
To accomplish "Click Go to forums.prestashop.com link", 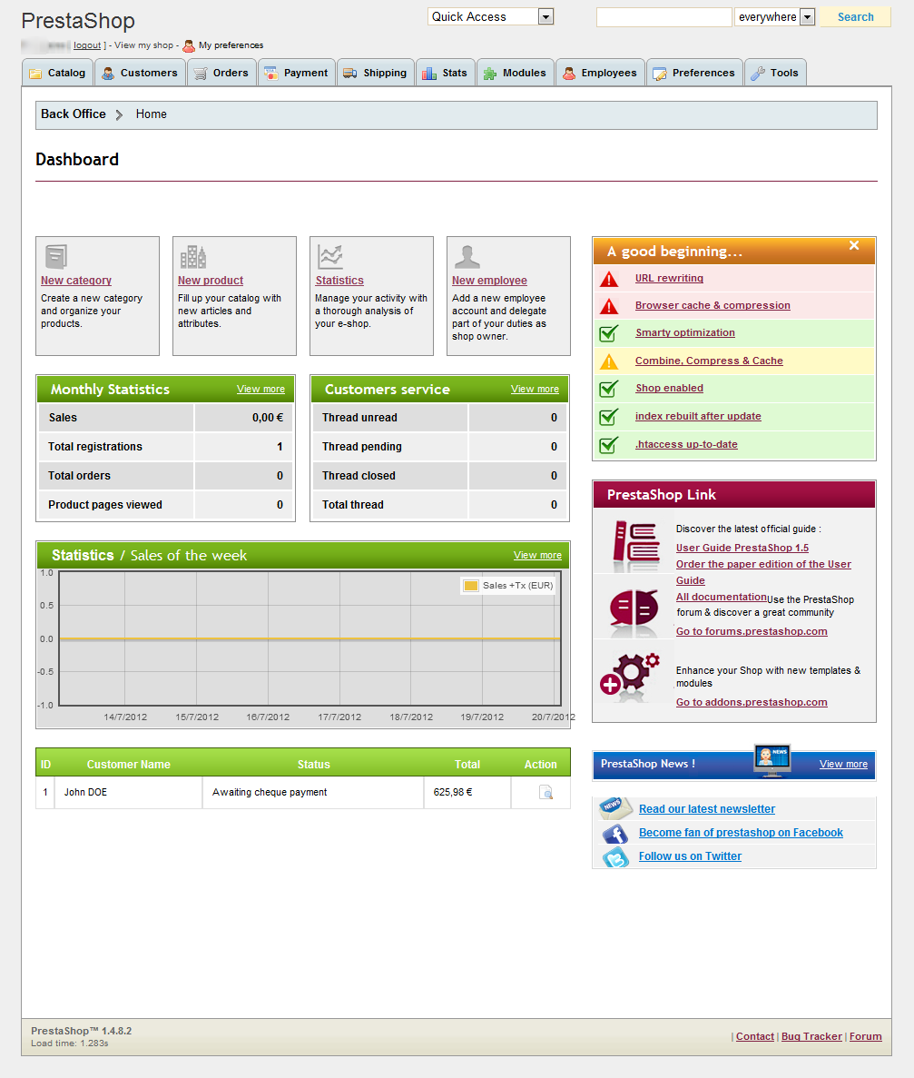I will [x=752, y=632].
